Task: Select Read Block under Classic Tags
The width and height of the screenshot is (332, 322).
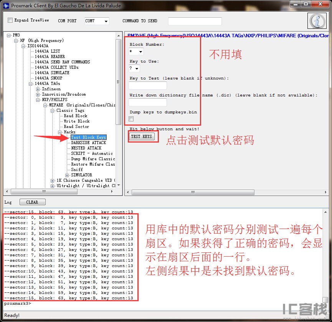Action: 76,116
